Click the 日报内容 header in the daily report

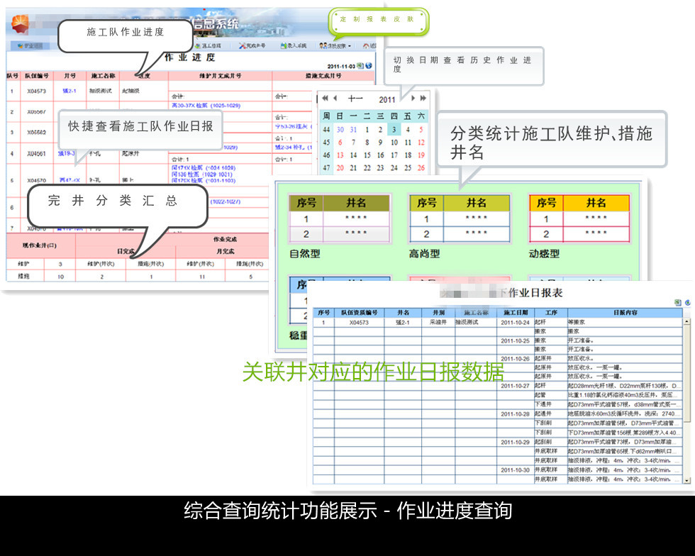tap(625, 313)
